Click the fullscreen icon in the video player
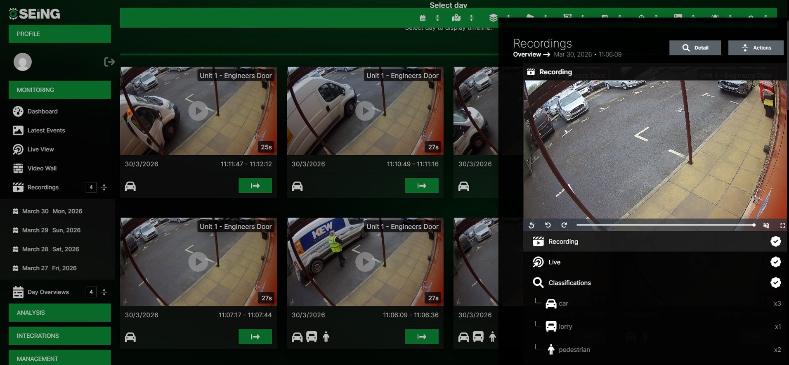Image resolution: width=789 pixels, height=365 pixels. [x=782, y=225]
